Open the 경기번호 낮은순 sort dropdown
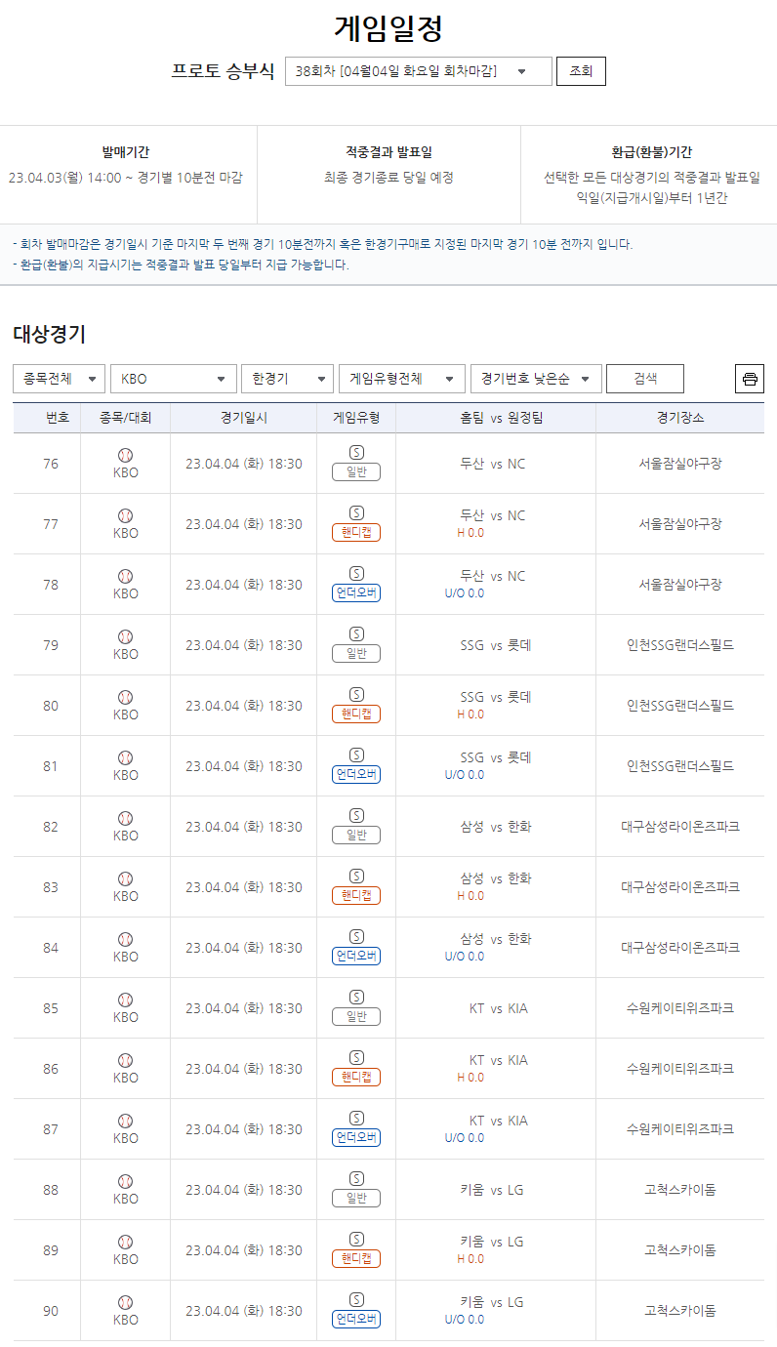This screenshot has height=1347, width=777. click(x=535, y=379)
